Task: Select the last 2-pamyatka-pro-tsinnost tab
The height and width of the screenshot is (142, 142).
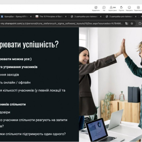Action: [x=121, y=16]
